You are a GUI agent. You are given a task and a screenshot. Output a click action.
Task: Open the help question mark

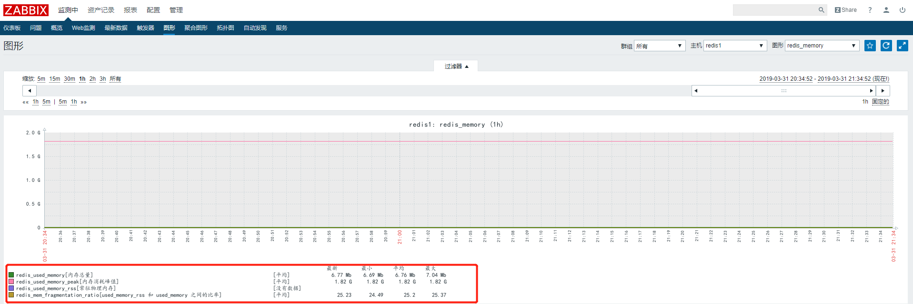point(870,10)
